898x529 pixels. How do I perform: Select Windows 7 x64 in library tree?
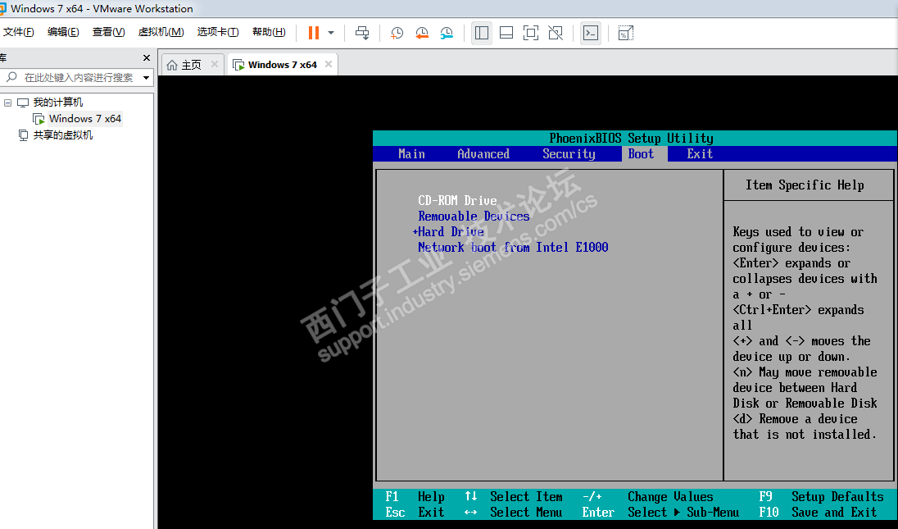(x=84, y=119)
